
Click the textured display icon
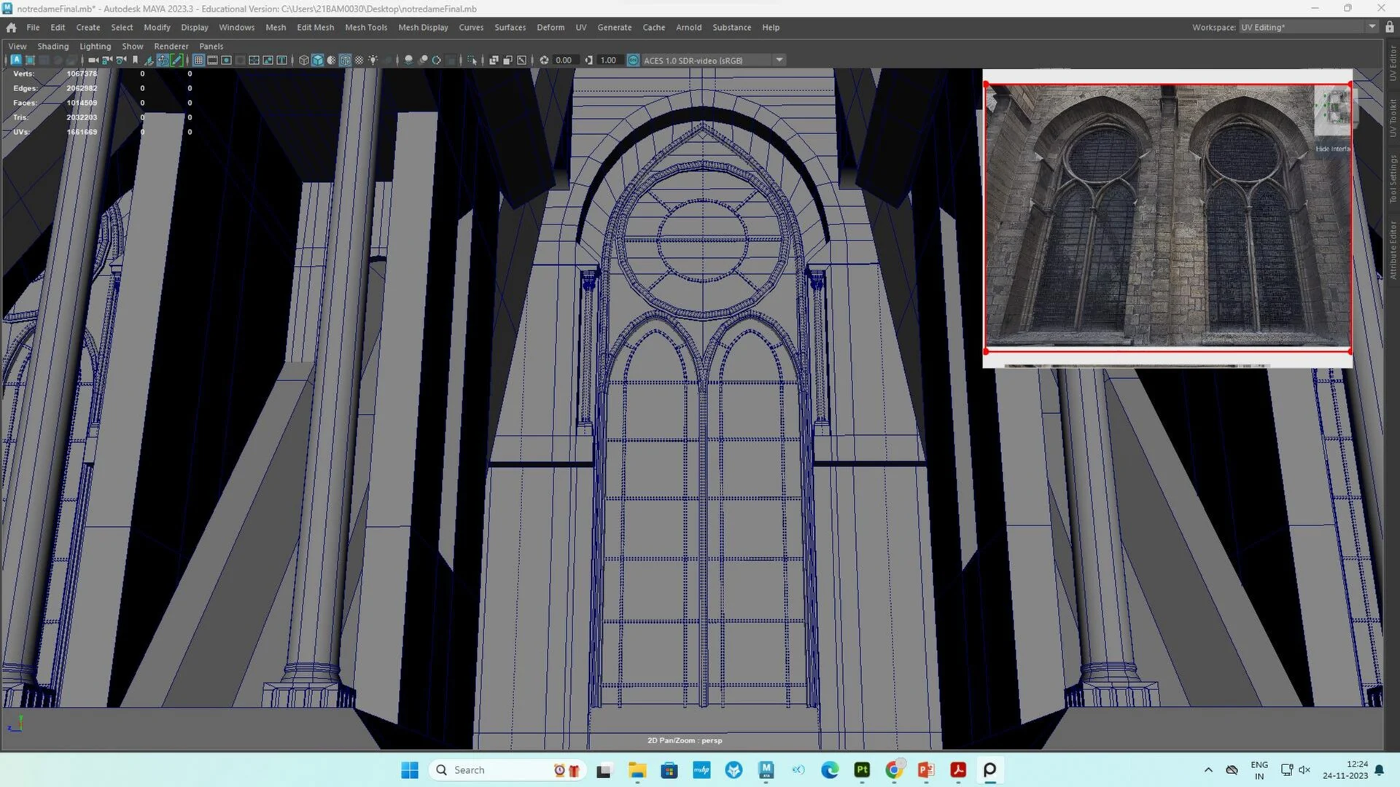[345, 60]
